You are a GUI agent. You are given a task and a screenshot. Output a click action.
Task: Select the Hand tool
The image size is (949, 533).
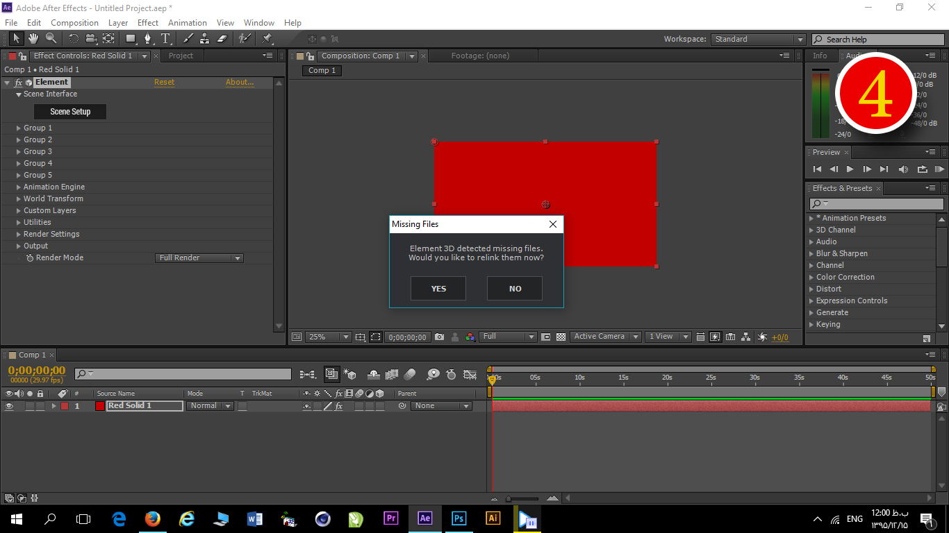(33, 39)
